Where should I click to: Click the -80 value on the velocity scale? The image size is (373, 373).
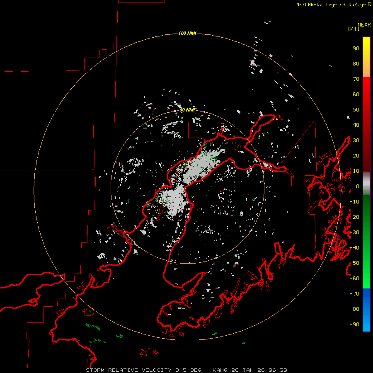354,309
